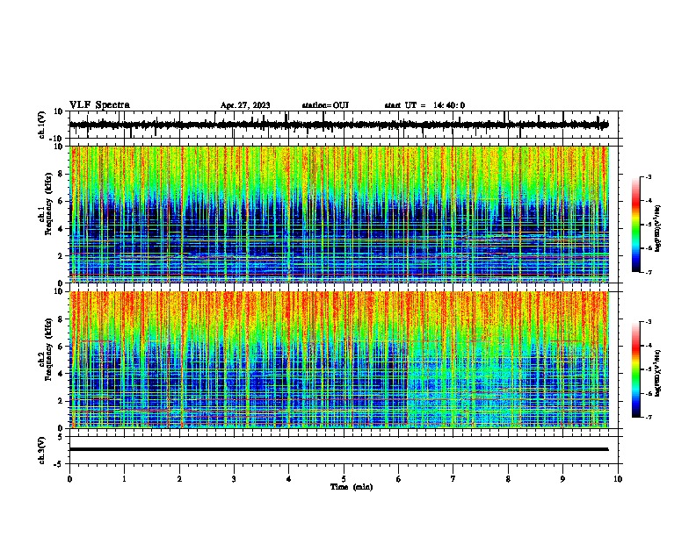696x537 pixels.
Task: Click the ch.1 voltage waveform trace
Action: [338, 125]
